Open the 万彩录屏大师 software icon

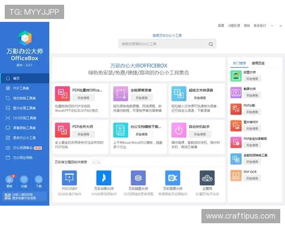[x=173, y=178]
